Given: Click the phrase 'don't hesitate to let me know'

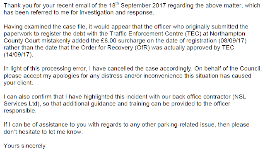Looking at the screenshot, I should tap(43, 132).
